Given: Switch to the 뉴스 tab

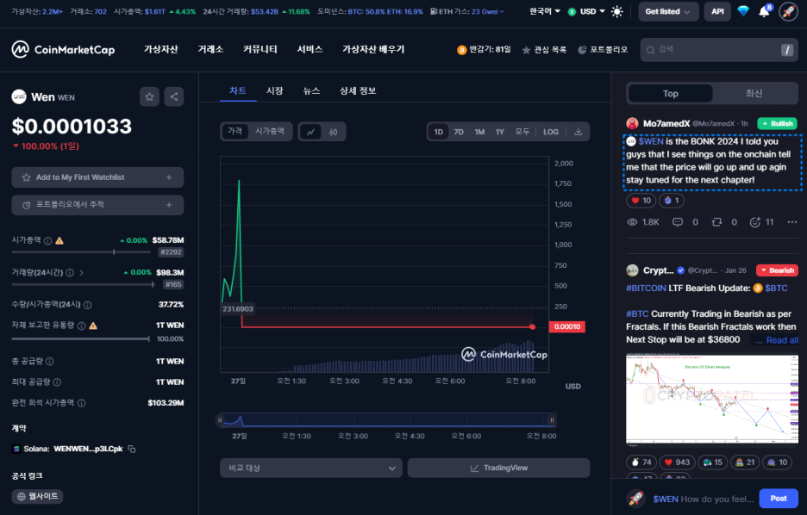Looking at the screenshot, I should click(x=311, y=91).
